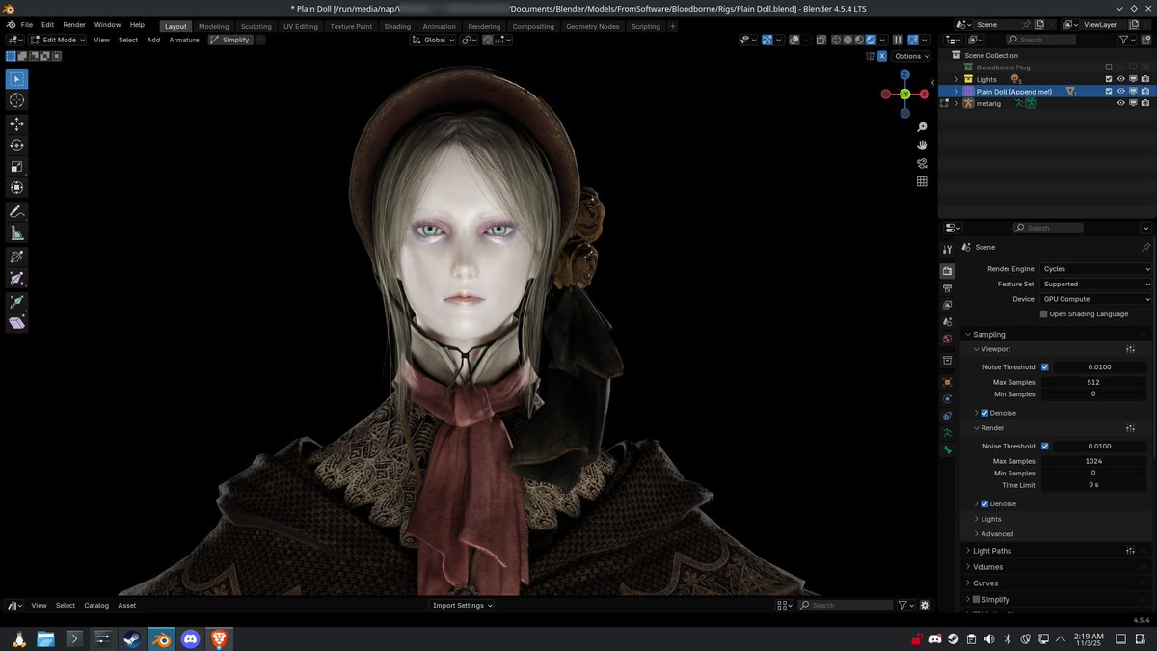1157x651 pixels.
Task: Open the File menu
Action: [25, 24]
